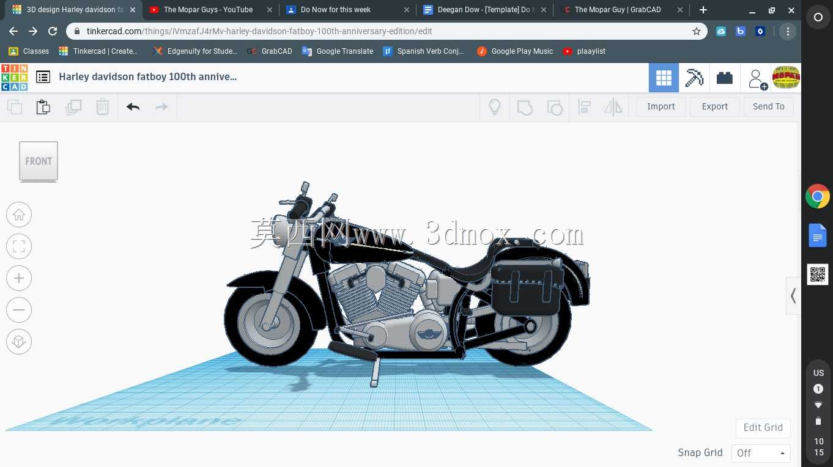Open the Tinkercad Create bookmark
This screenshot has width=833, height=467.
(x=98, y=51)
